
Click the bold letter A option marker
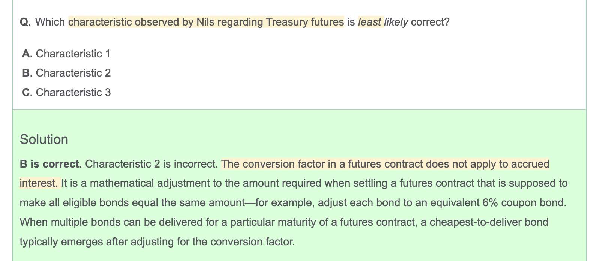(27, 54)
